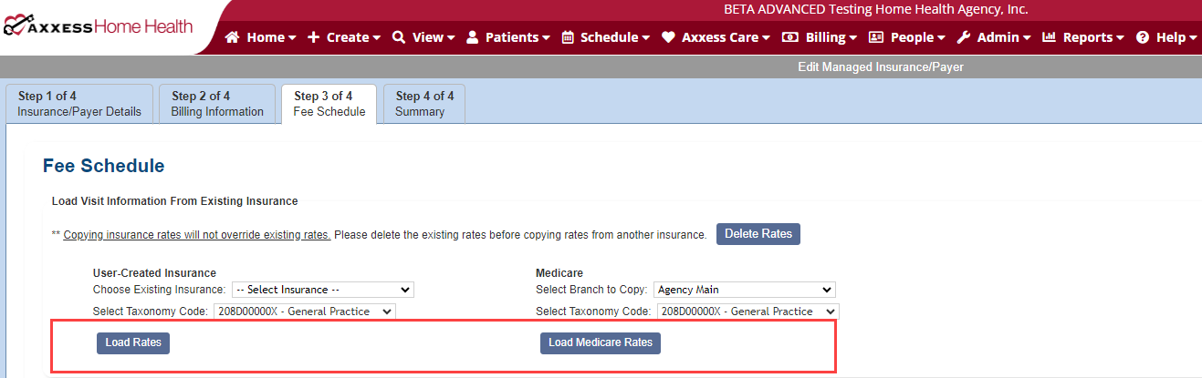1202x378 pixels.
Task: Click the Load Medicare Rates button
Action: pyautogui.click(x=601, y=343)
